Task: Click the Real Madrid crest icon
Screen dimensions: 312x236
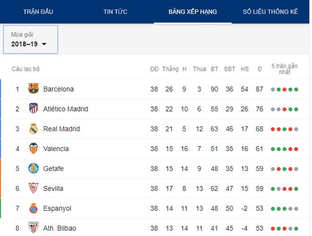Action: coord(33,128)
